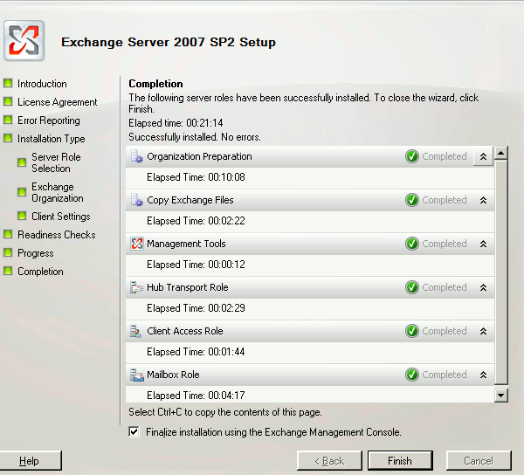Click the green square beside Readiness Checks
The height and width of the screenshot is (475, 524).
8,234
